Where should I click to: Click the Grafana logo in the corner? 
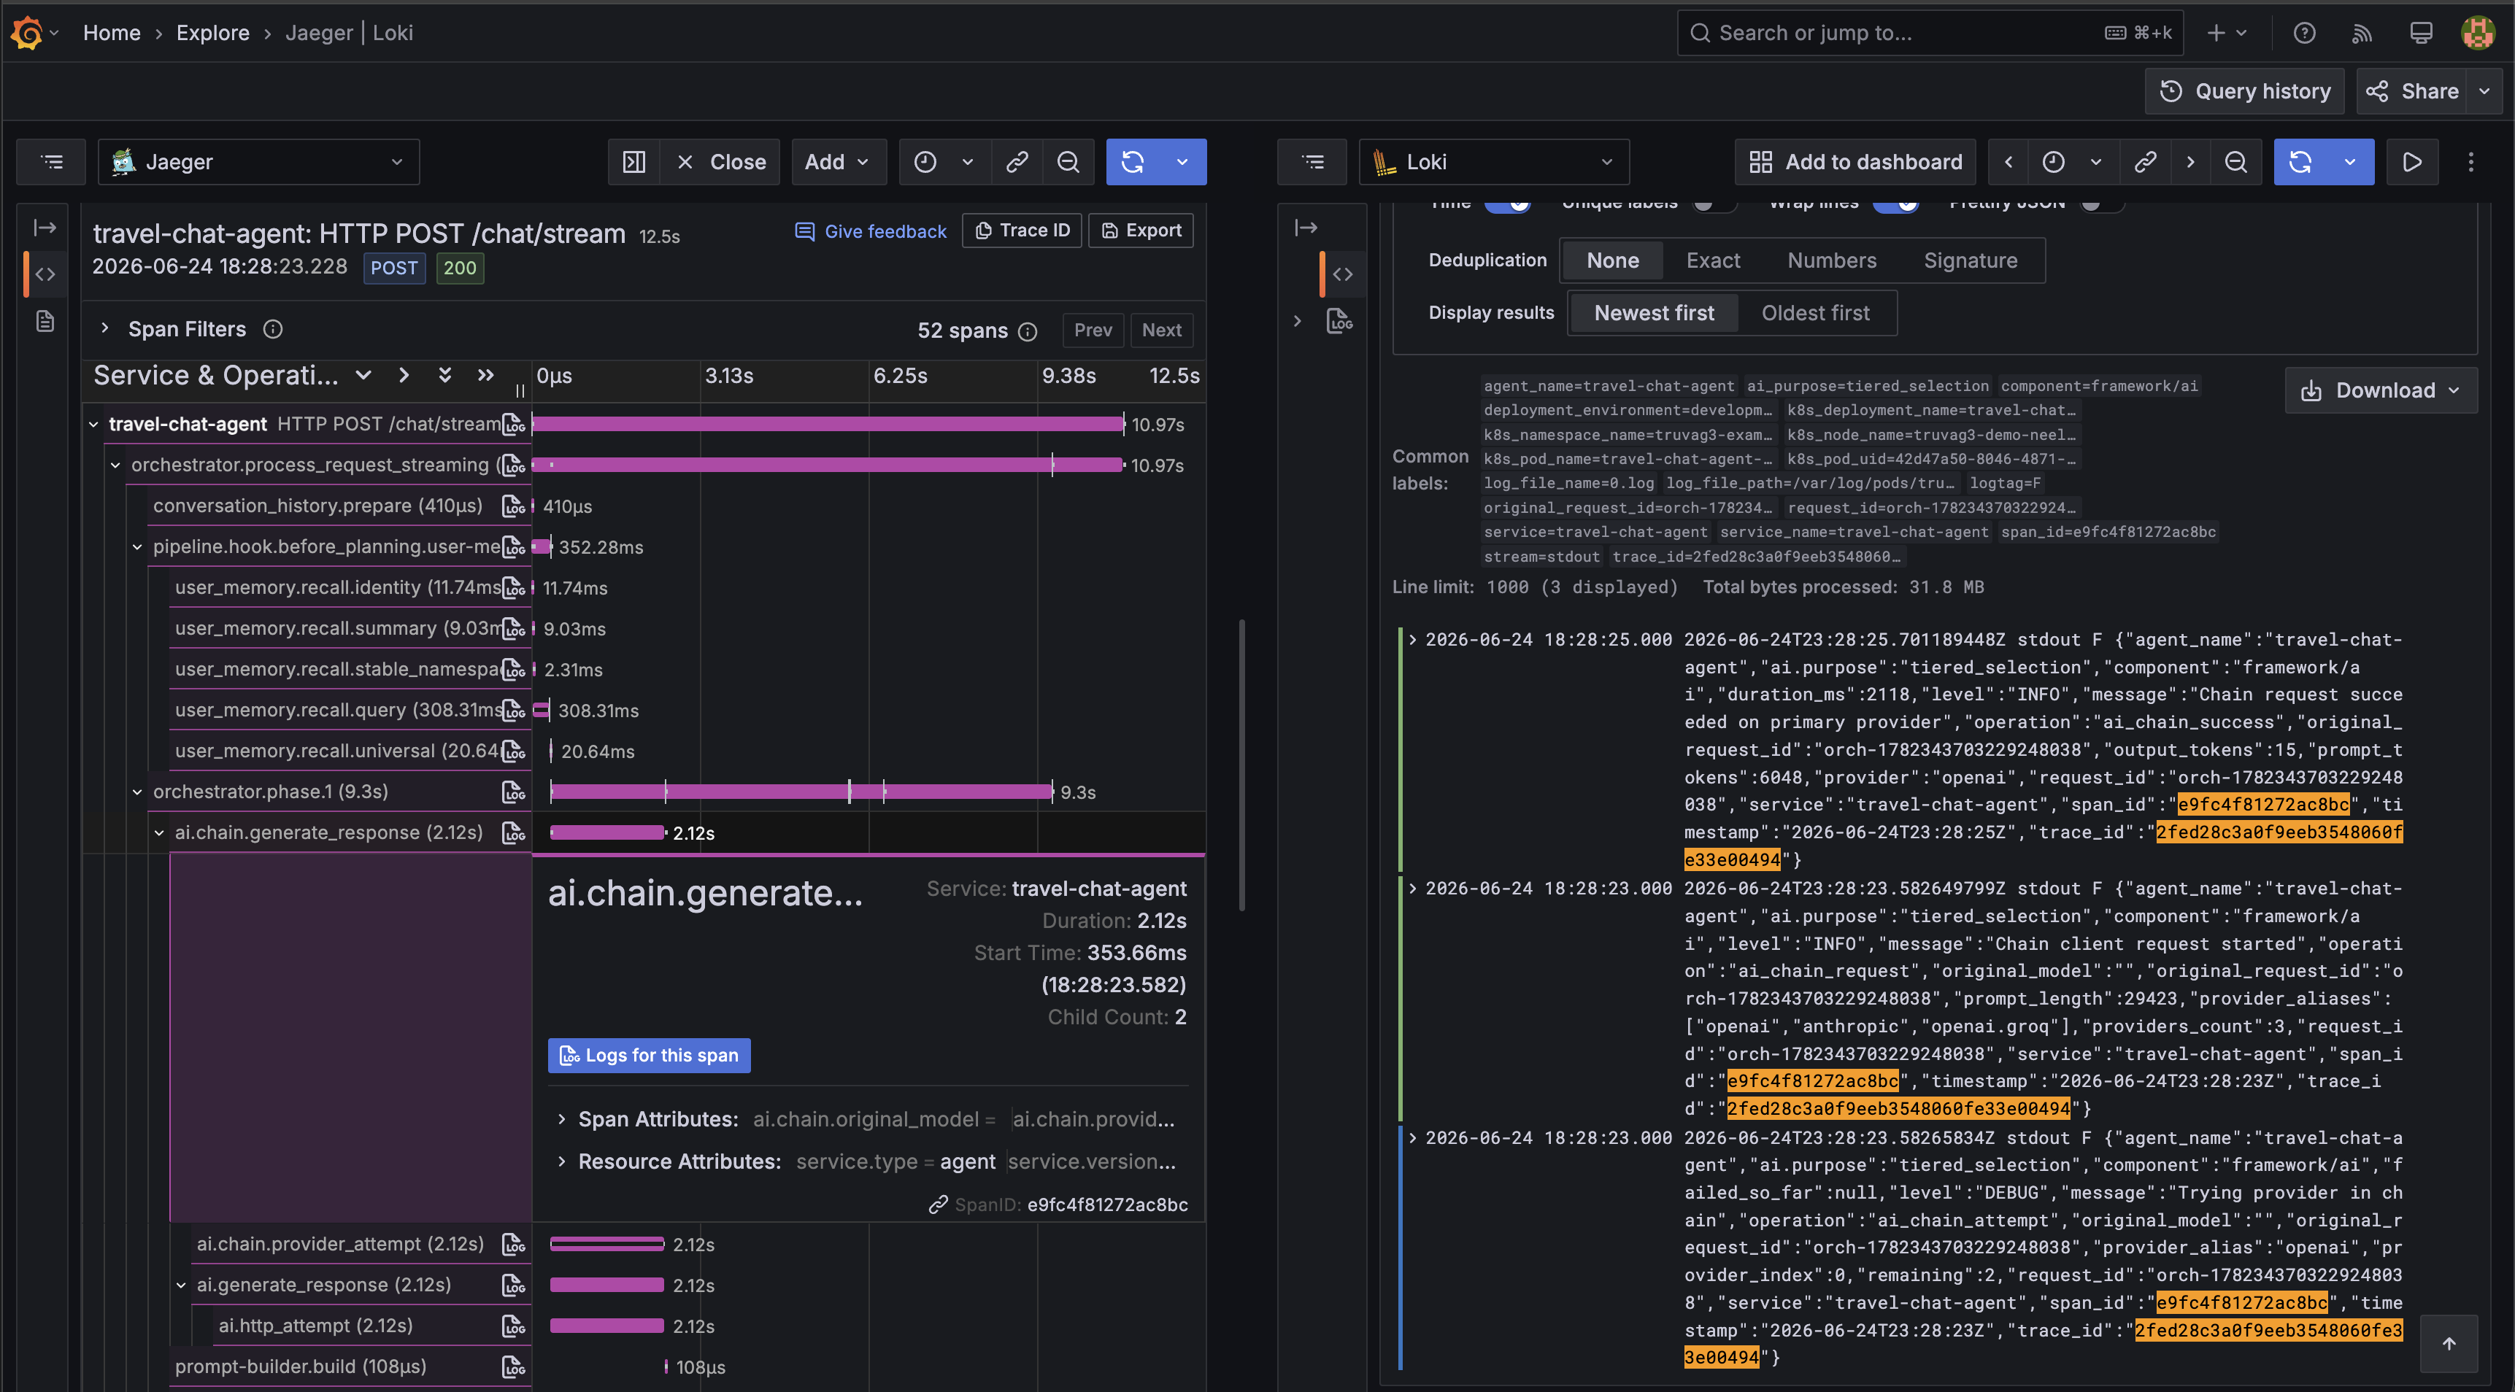(27, 32)
